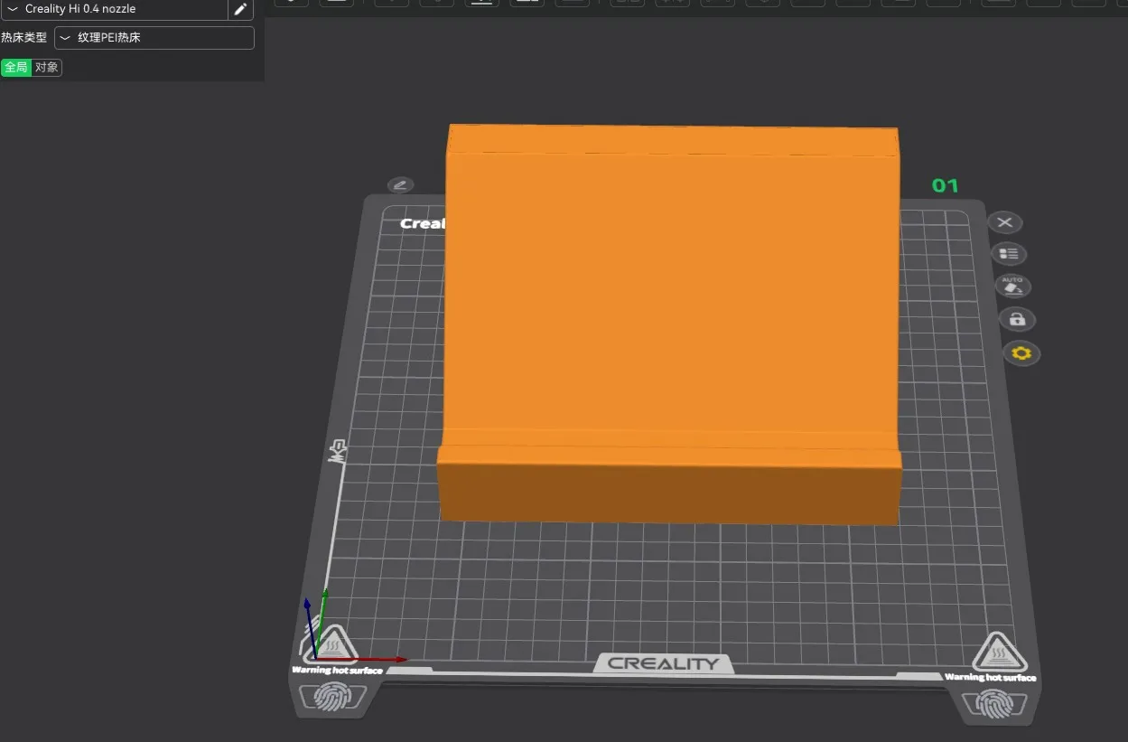Remove the plate via the X icon
Viewport: 1128px width, 742px height.
click(x=1005, y=222)
